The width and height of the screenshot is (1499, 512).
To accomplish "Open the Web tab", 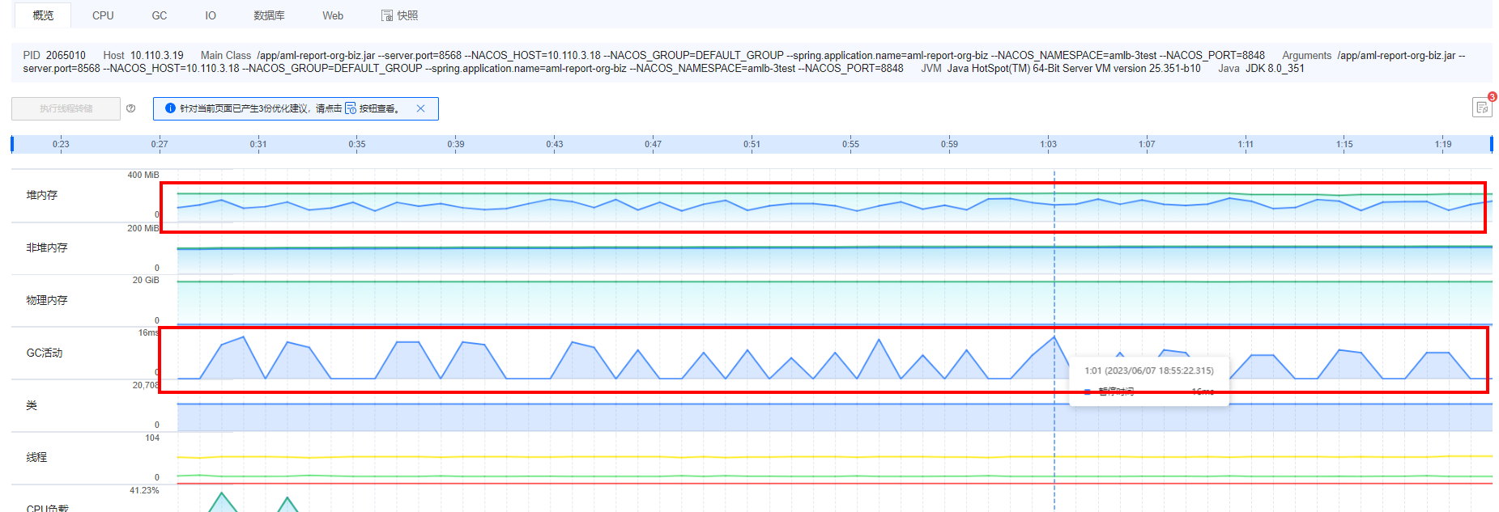I will coord(333,15).
